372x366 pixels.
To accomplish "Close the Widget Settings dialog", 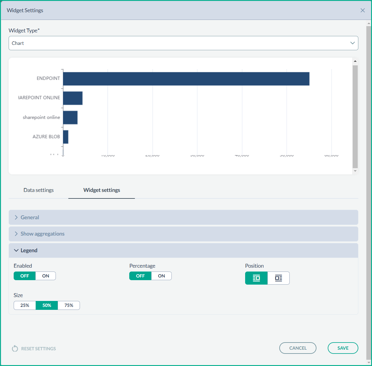I will (x=362, y=10).
